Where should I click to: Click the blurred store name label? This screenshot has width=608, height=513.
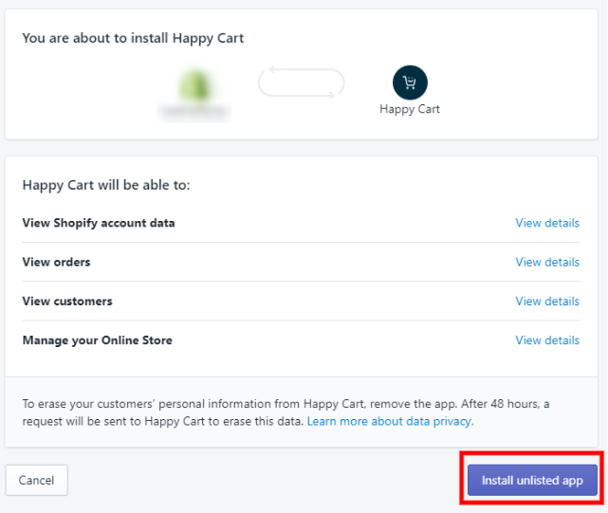(194, 112)
